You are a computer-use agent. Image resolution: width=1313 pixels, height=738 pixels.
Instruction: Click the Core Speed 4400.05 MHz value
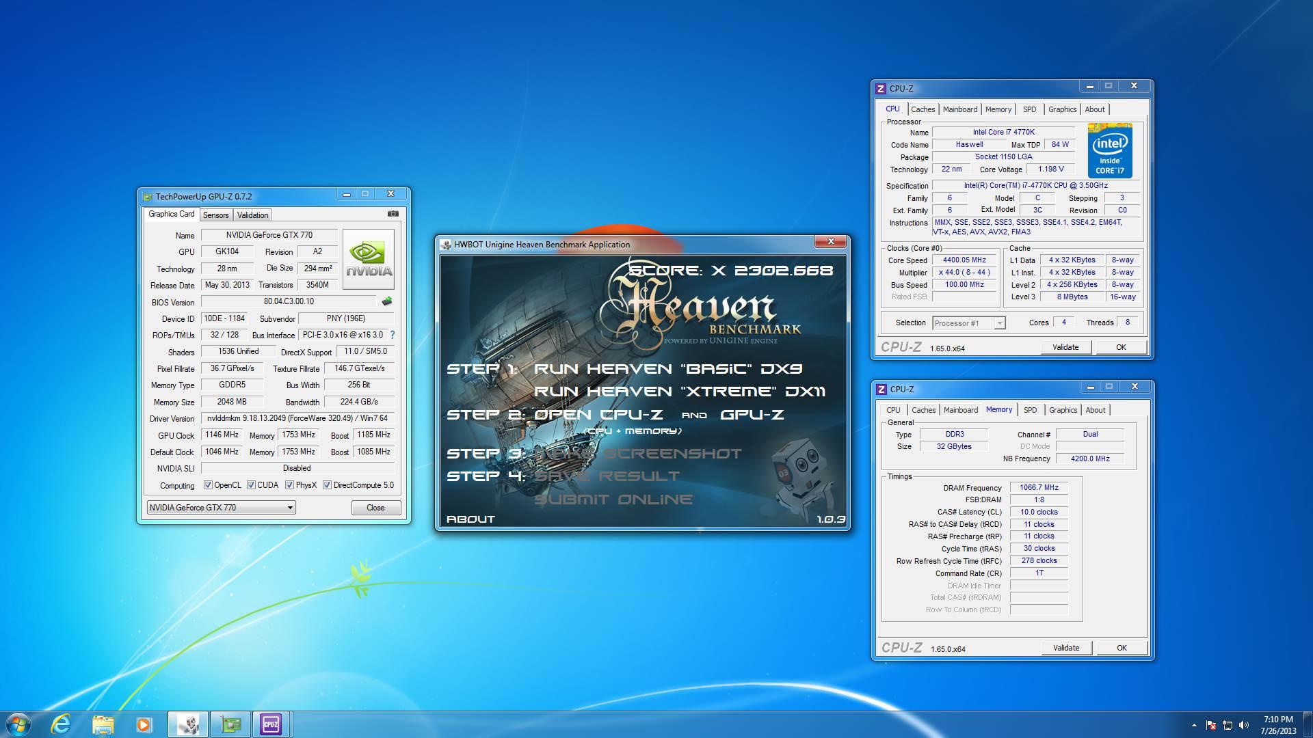964,260
